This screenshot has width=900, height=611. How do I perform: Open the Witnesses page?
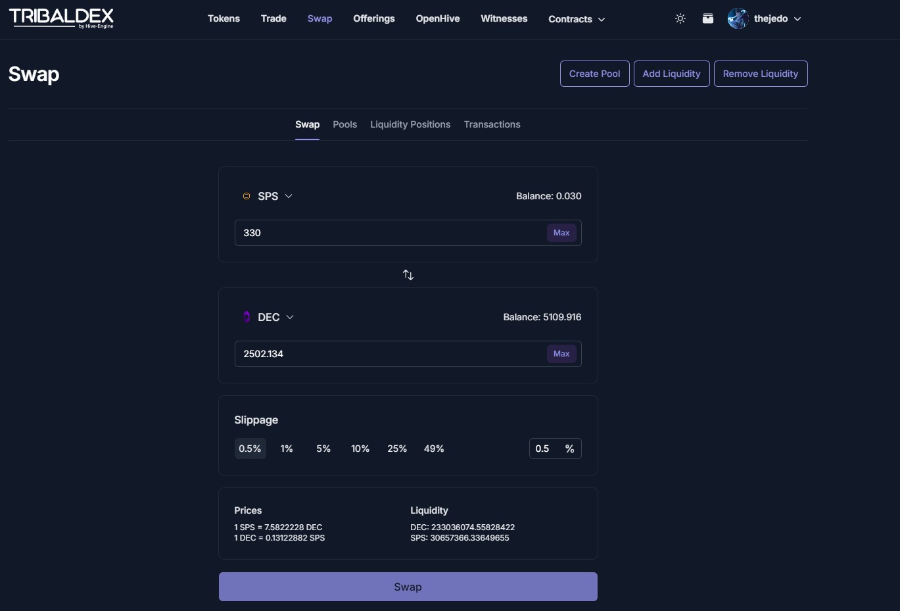[x=504, y=18]
